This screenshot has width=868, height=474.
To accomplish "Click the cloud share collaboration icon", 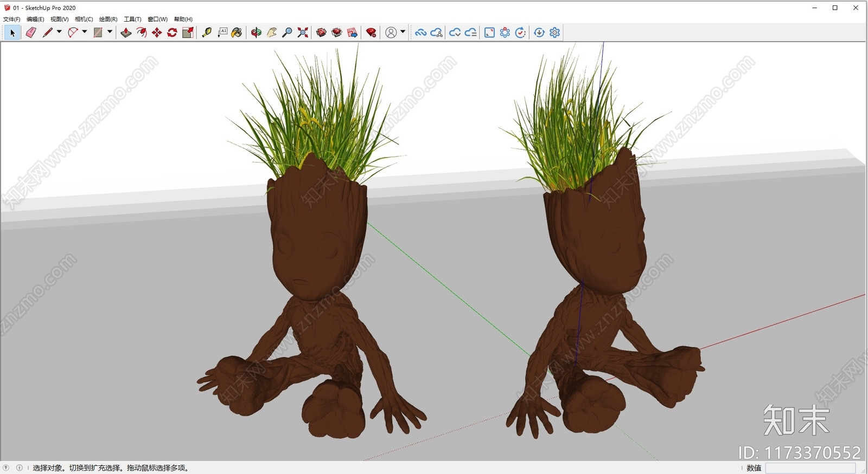I will coord(436,33).
